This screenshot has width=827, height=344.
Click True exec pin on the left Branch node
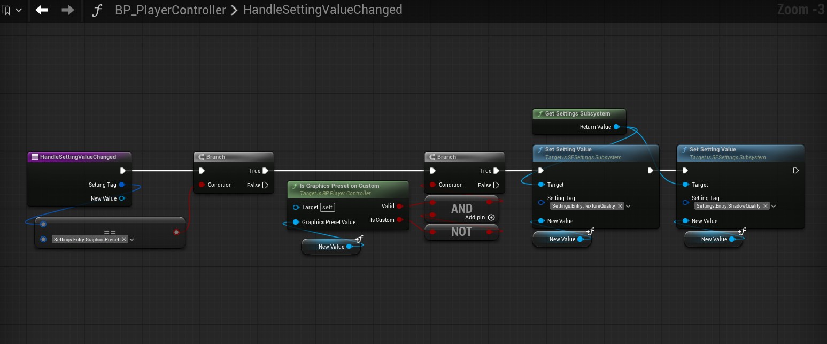(x=265, y=171)
